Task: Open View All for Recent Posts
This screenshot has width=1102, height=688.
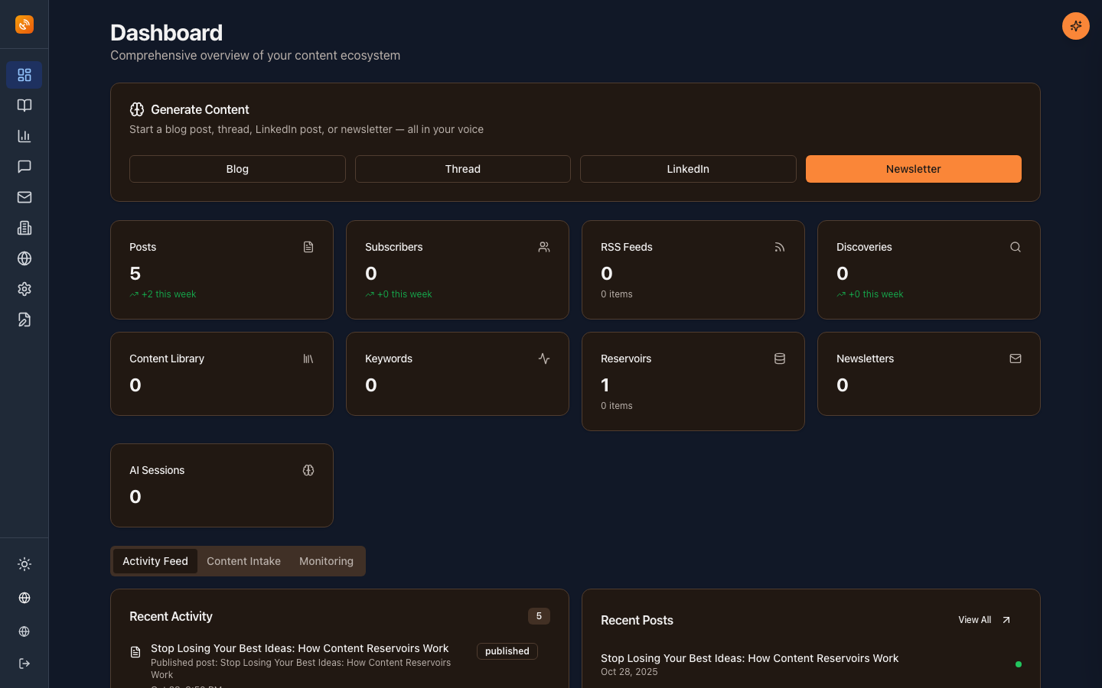Action: click(983, 619)
